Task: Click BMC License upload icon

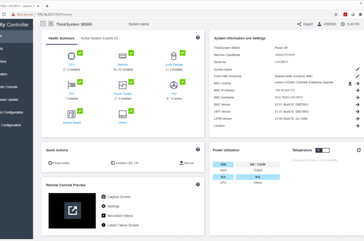Action: click(350, 84)
